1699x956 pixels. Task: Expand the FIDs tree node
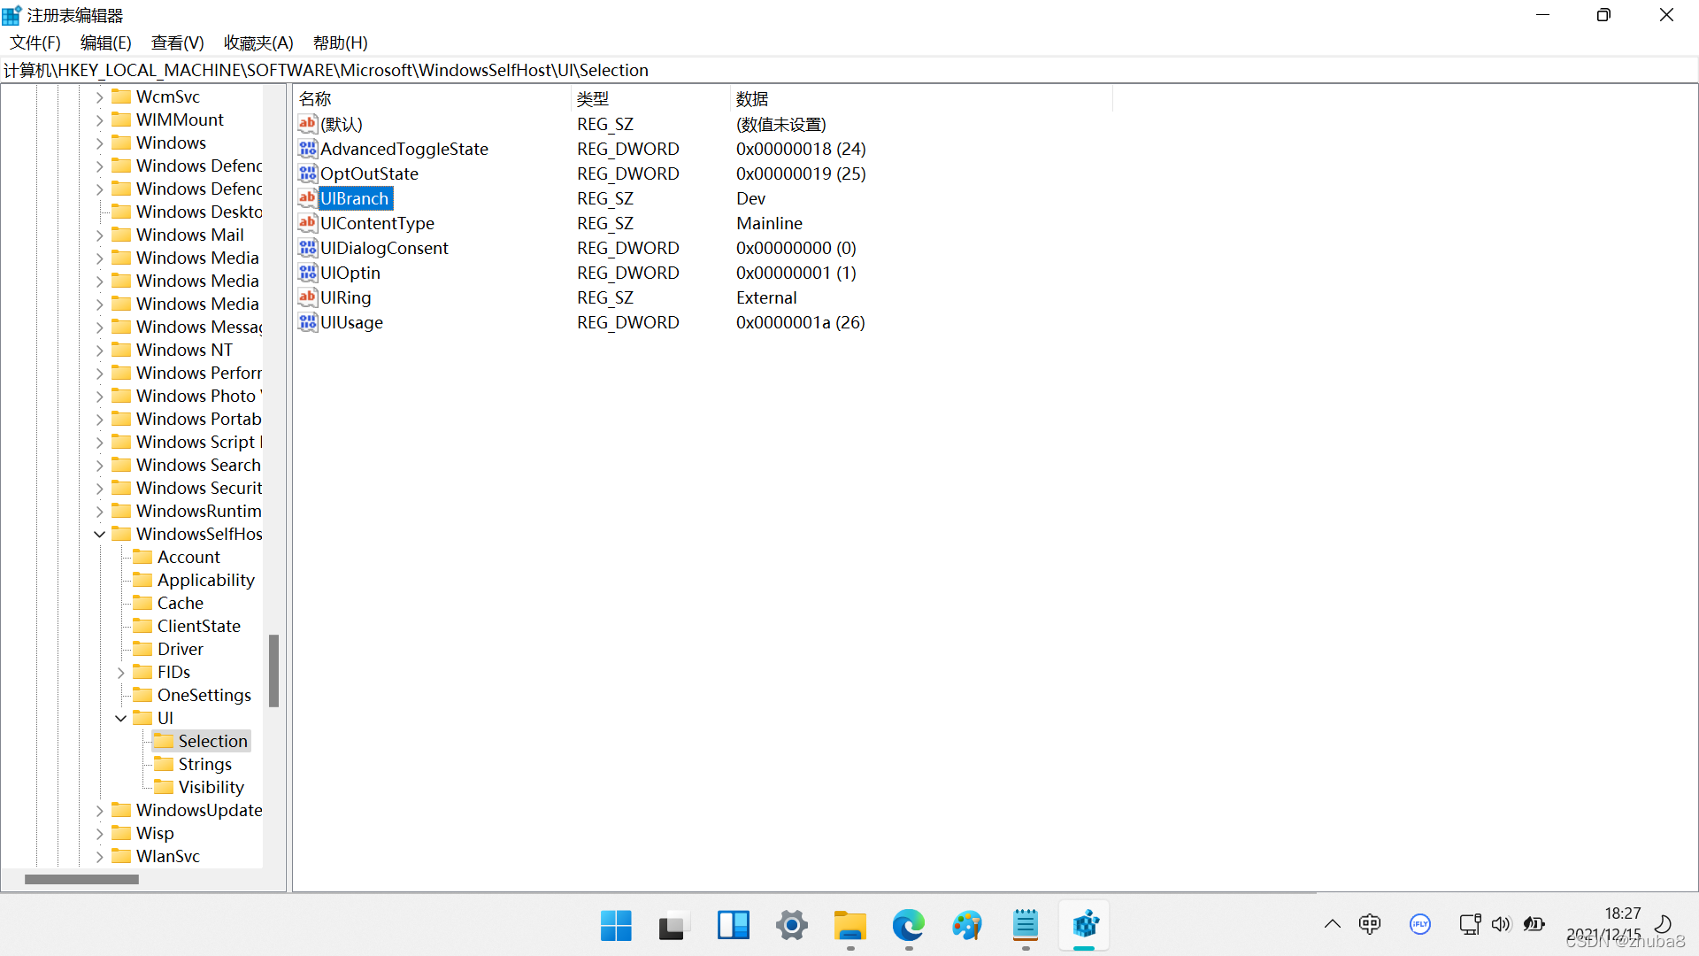point(120,672)
